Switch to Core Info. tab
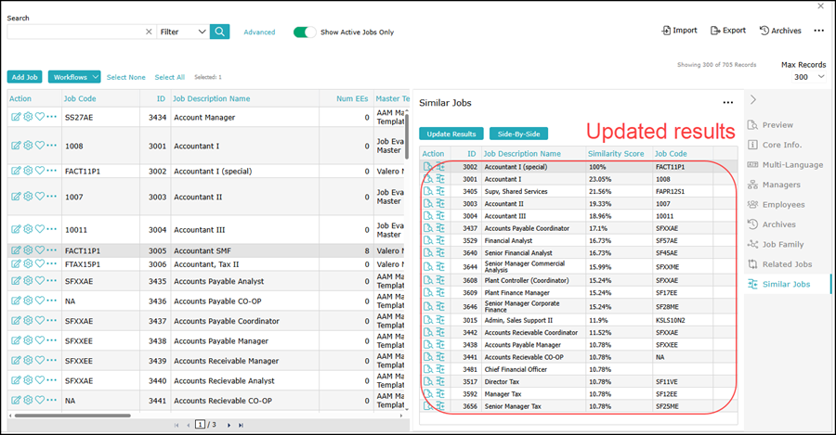Image resolution: width=836 pixels, height=435 pixels. pyautogui.click(x=782, y=145)
